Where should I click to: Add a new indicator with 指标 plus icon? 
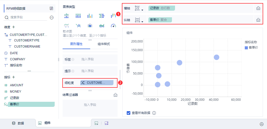pyautogui.click(x=14, y=77)
